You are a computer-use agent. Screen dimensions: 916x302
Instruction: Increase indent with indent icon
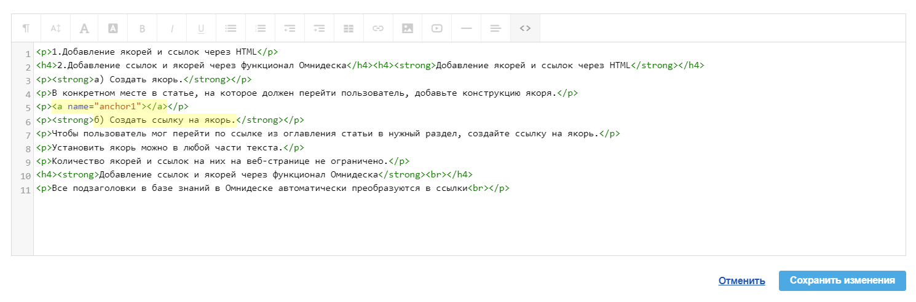(x=319, y=28)
